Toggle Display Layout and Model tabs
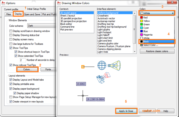 (x=11, y=80)
